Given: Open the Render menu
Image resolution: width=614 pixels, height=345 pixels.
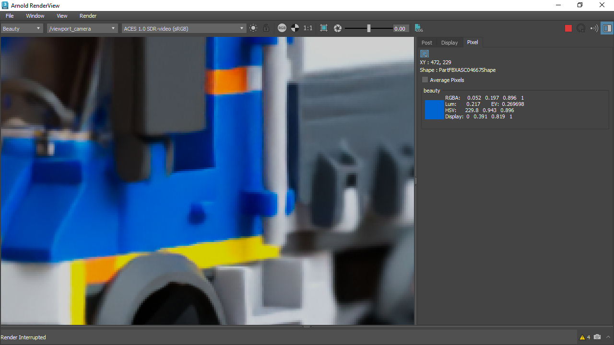Looking at the screenshot, I should 88,16.
